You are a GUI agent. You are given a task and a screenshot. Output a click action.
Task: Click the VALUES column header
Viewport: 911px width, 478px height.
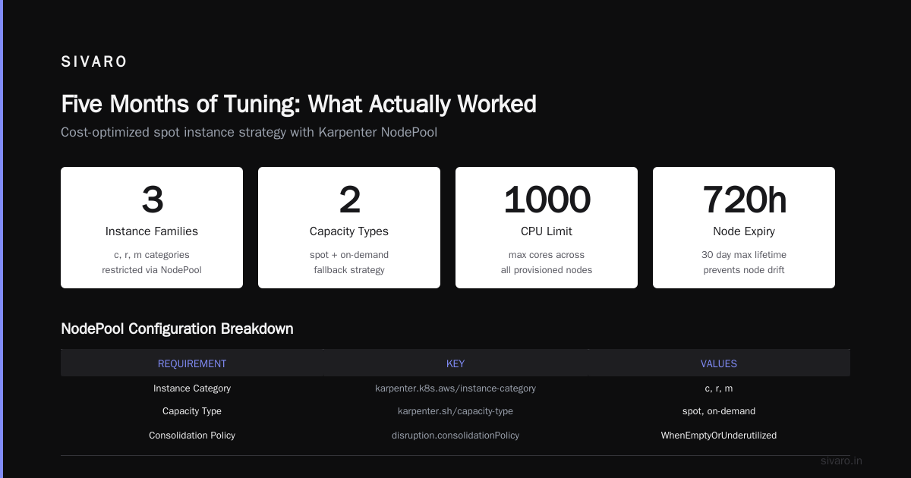tap(719, 363)
